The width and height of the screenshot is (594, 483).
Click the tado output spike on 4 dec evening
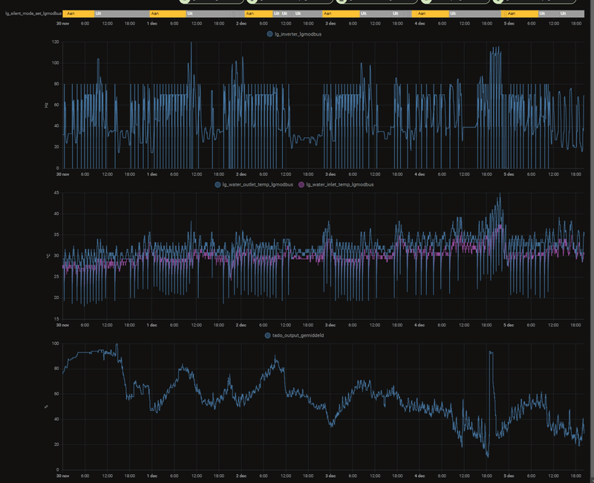coord(491,352)
